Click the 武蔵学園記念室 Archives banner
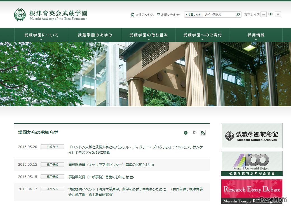This screenshot has height=206, width=291. tap(251, 135)
